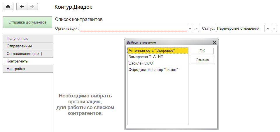This screenshot has width=280, height=132.
Task: Open the Статус dropdown arrow
Action: [x=268, y=28]
